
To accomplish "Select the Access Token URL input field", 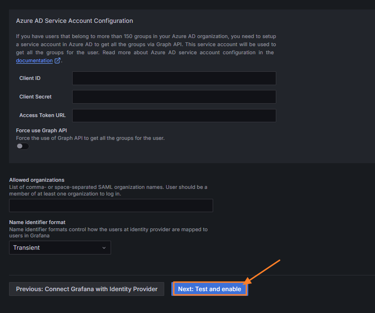I will (x=174, y=115).
